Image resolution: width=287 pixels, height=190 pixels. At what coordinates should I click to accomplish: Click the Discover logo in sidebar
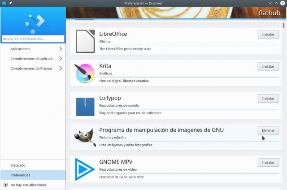tap(35, 24)
